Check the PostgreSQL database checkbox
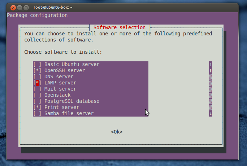247x166 pixels. [x=37, y=101]
